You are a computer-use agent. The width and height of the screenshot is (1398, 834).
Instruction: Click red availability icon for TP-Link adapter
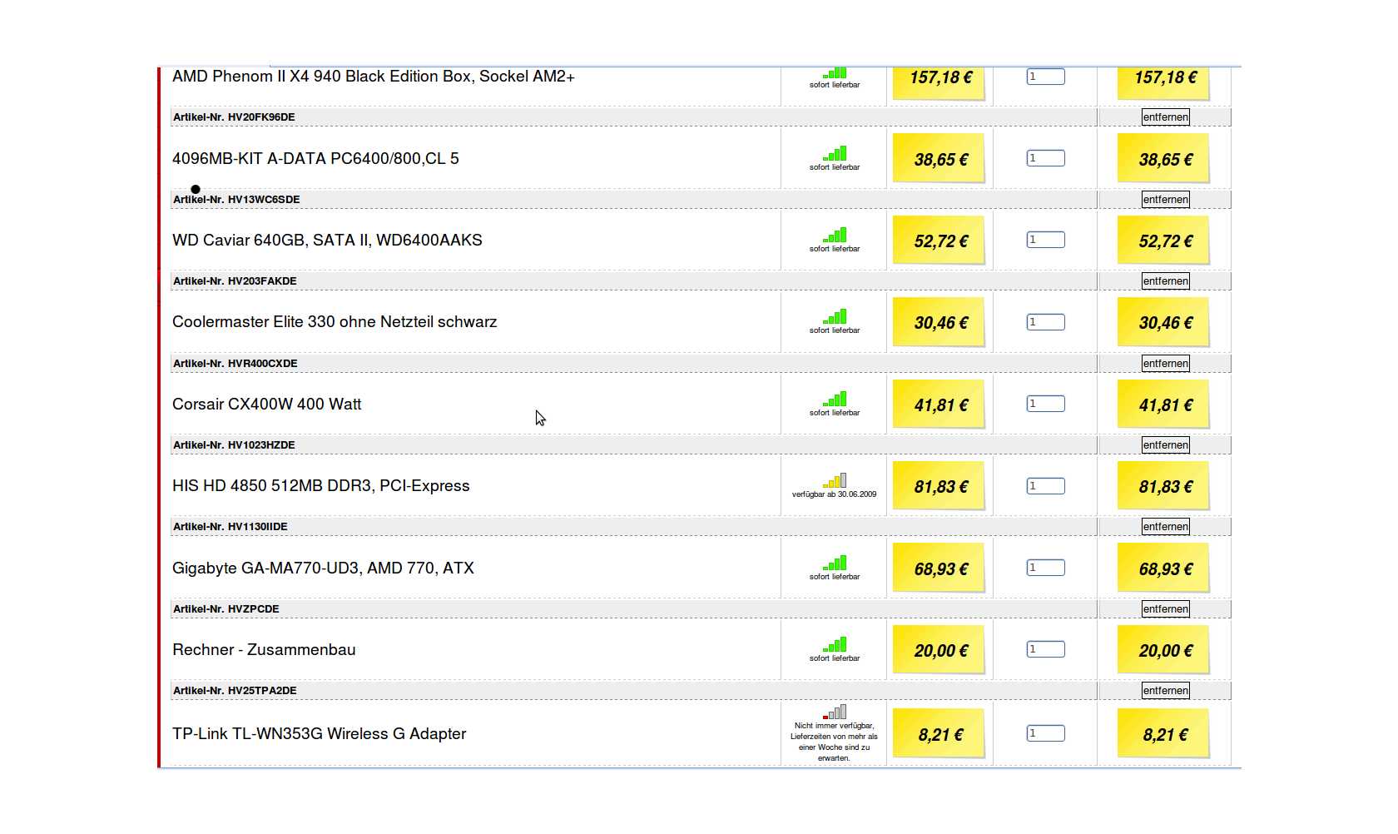pos(835,712)
